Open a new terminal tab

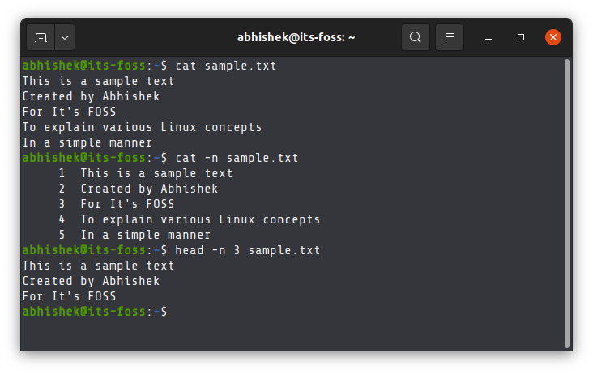point(41,37)
